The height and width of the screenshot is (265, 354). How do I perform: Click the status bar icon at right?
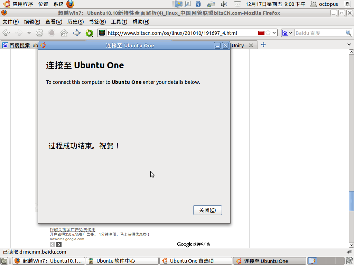[x=349, y=252]
